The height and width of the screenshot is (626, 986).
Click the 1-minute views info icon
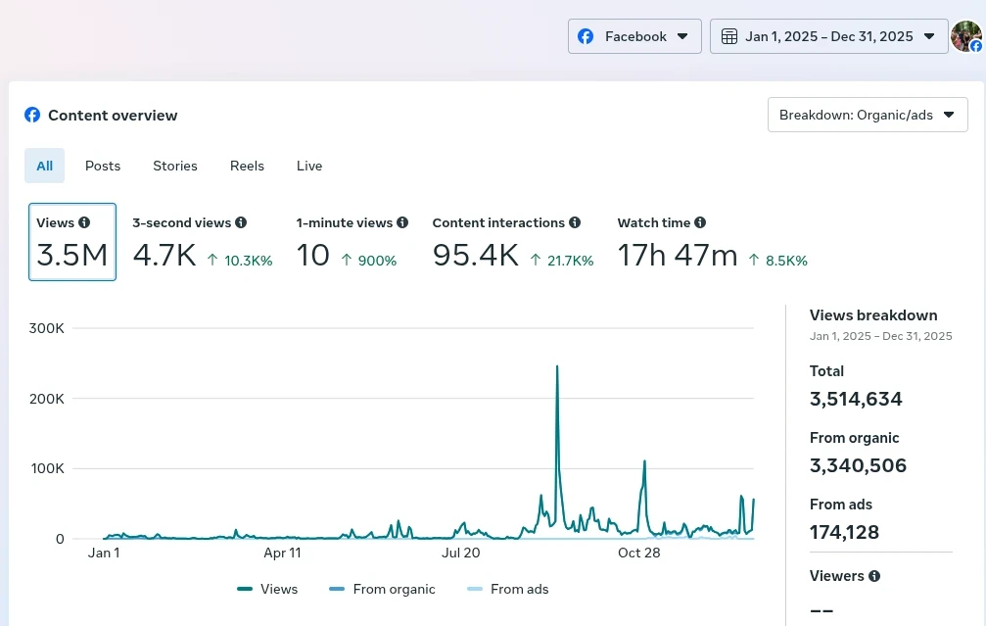coord(402,223)
